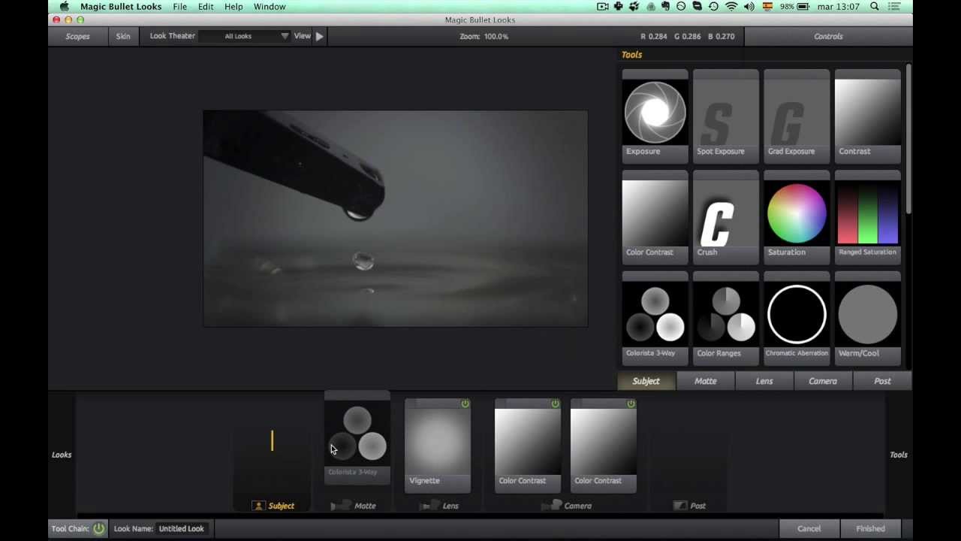The image size is (961, 541).
Task: Select the Ranged Saturation tool
Action: click(867, 217)
